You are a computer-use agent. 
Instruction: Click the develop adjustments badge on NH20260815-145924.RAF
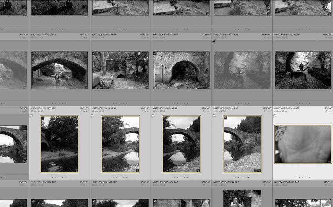[33, 201]
